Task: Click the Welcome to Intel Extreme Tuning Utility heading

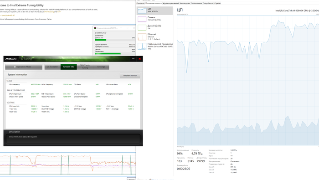Action: click(22, 5)
